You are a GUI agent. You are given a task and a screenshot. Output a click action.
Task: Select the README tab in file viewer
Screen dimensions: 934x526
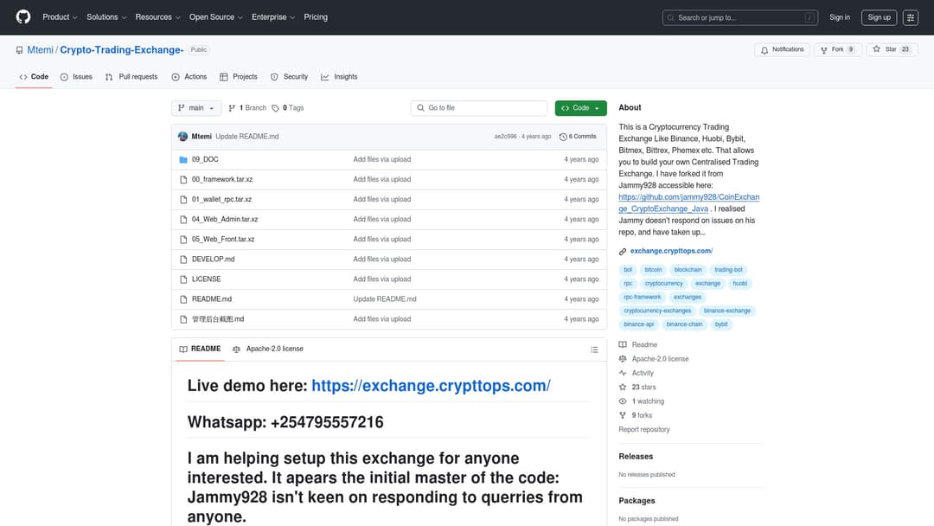[x=200, y=349]
